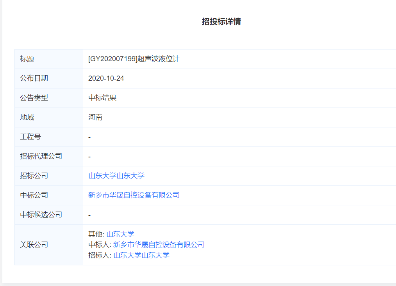Image resolution: width=396 pixels, height=286 pixels.
Task: Click the 中标候选公司 label cell
Action: [x=49, y=215]
